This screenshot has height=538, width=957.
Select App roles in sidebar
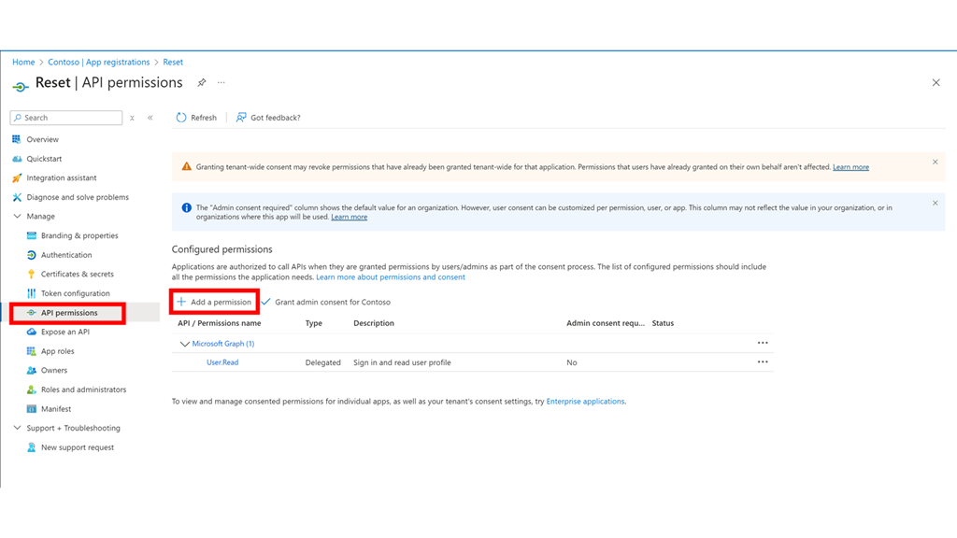57,351
